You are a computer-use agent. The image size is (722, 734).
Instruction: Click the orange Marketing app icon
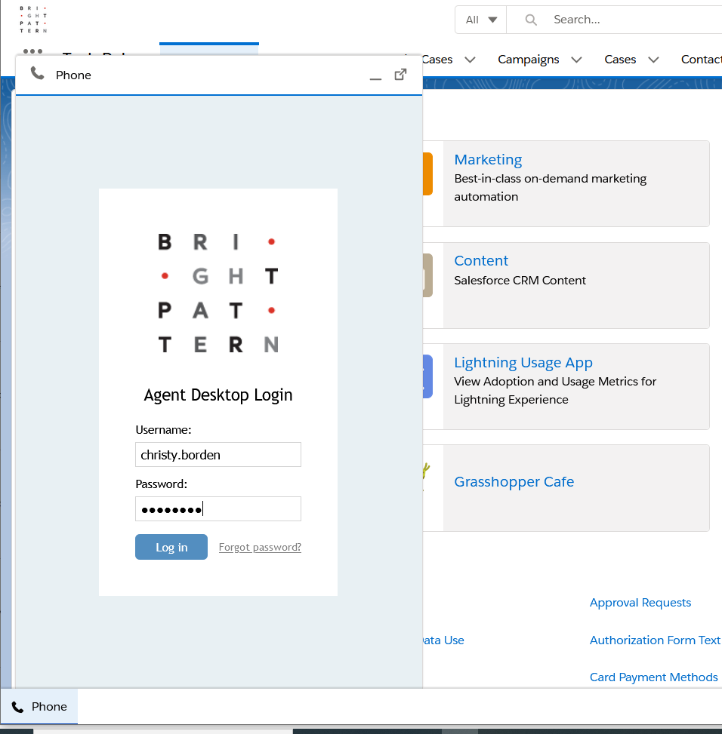(x=427, y=174)
